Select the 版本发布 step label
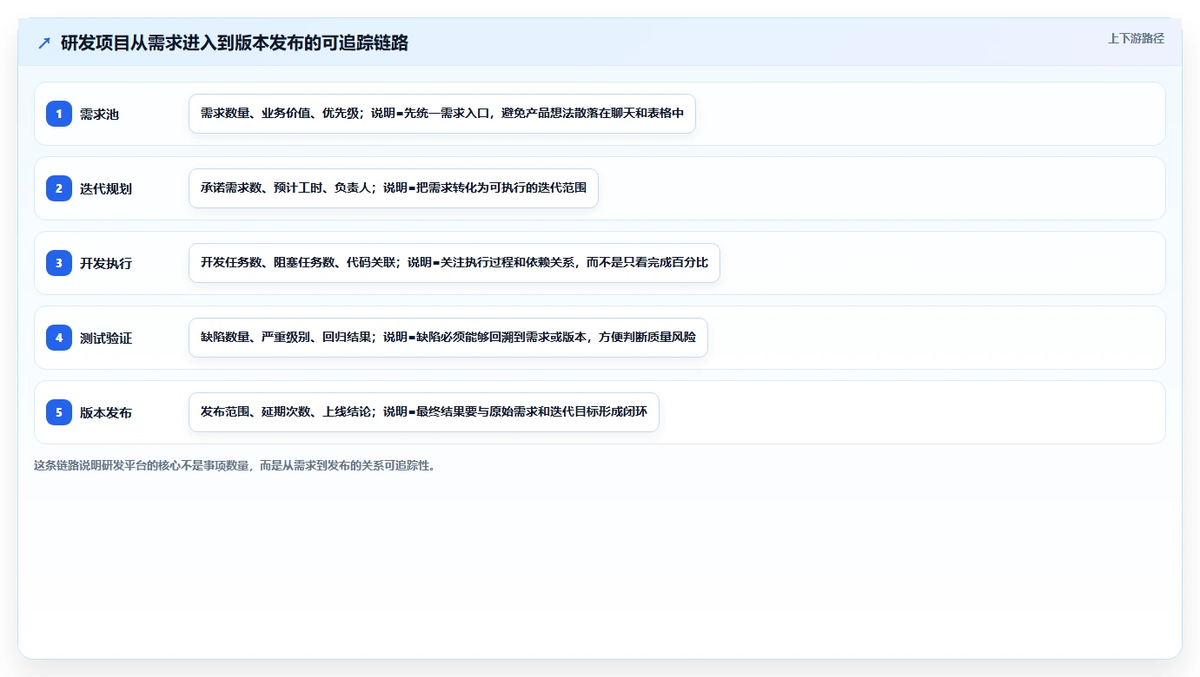The height and width of the screenshot is (677, 1200). 106,412
